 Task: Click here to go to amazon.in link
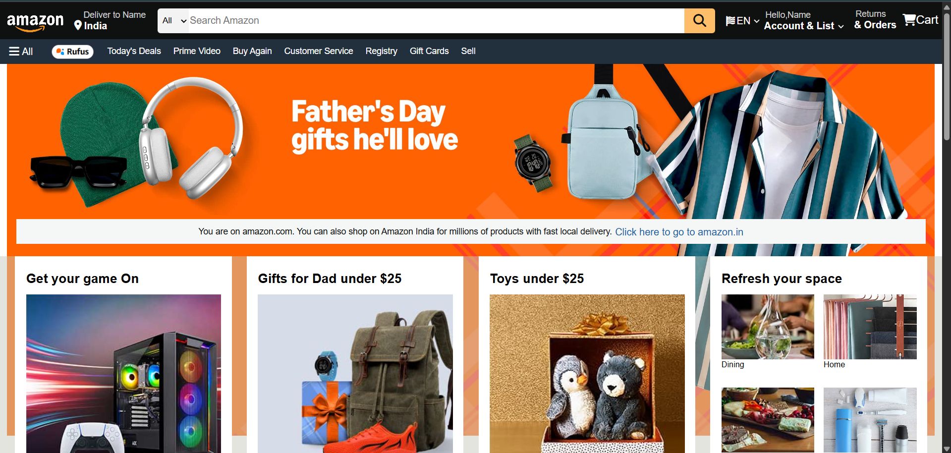(679, 232)
